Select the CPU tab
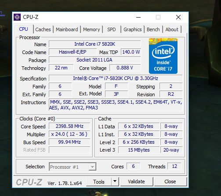This screenshot has height=196, width=221. click(24, 29)
